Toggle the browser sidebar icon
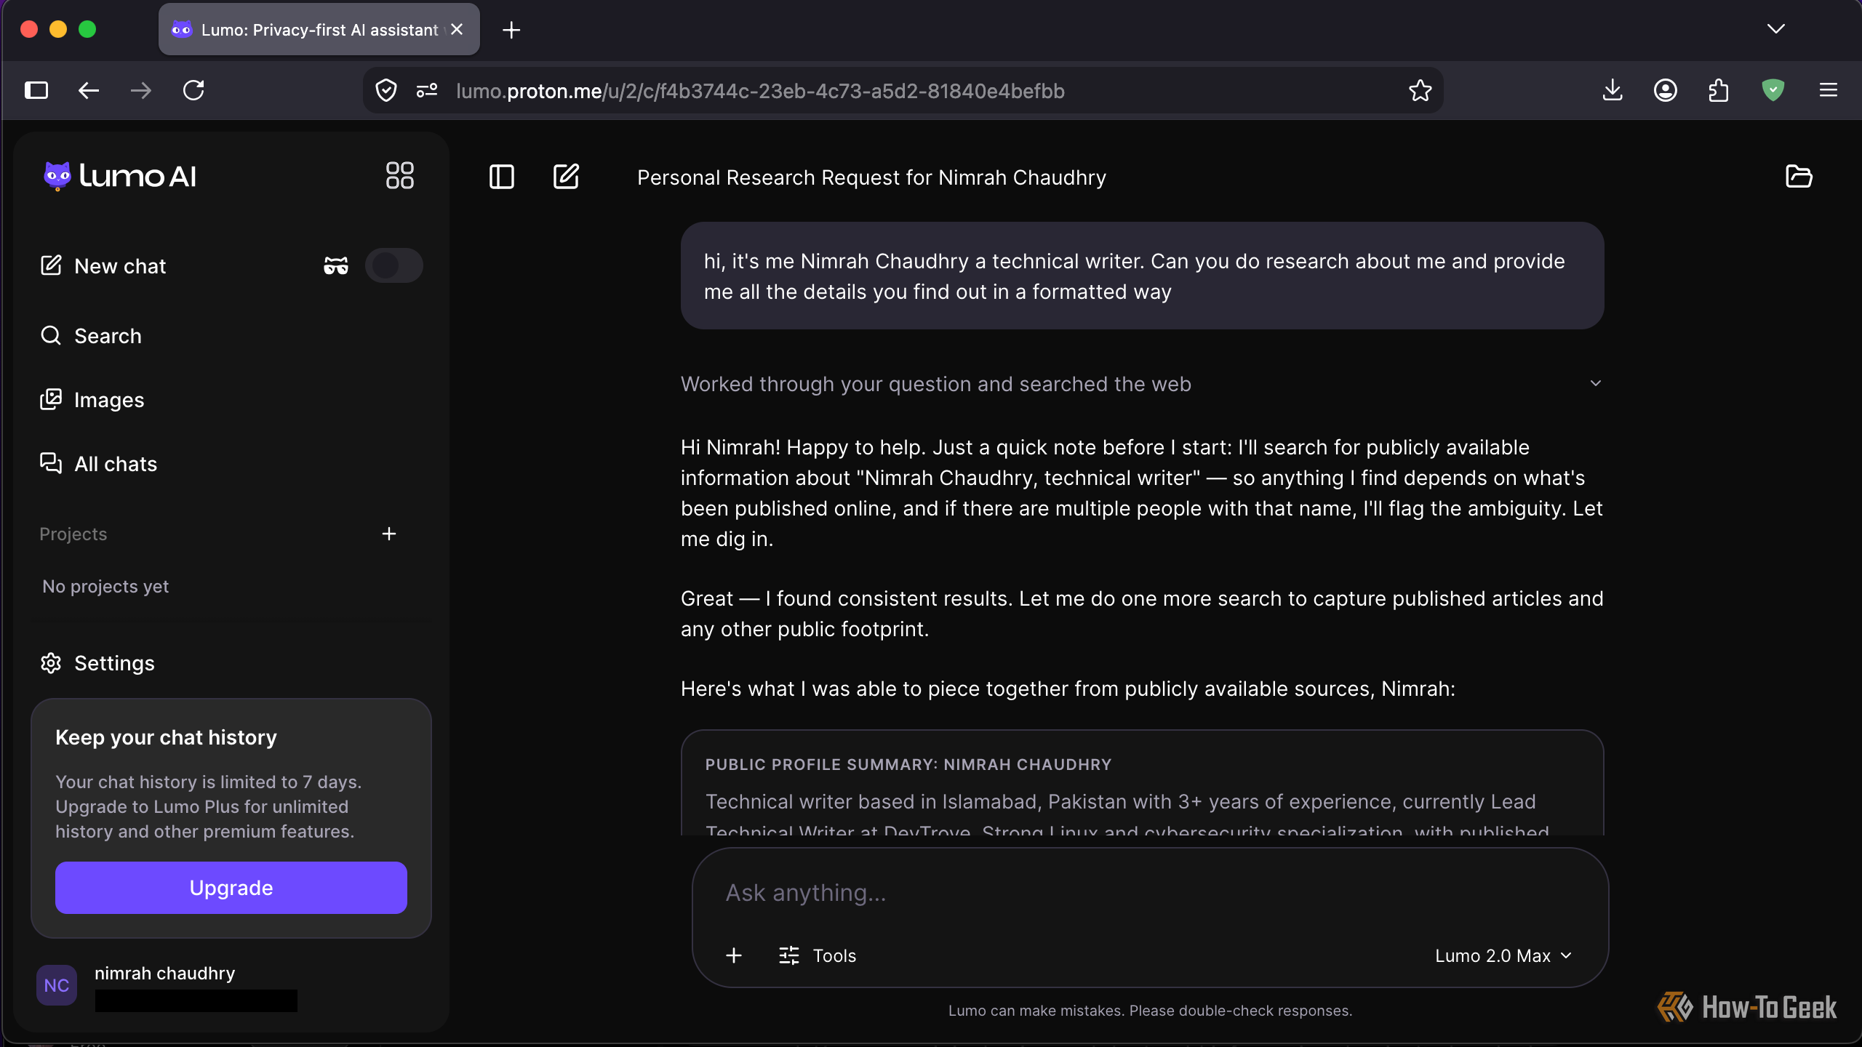This screenshot has height=1047, width=1862. coord(36,91)
